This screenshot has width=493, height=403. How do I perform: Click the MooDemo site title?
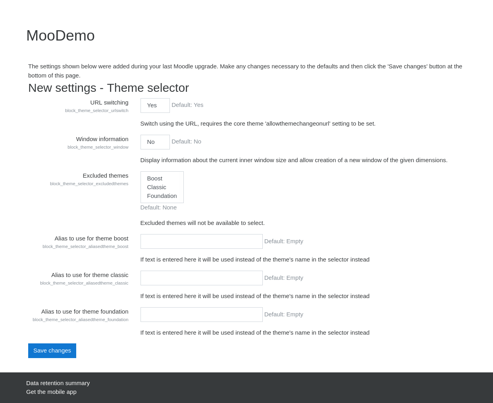[60, 36]
